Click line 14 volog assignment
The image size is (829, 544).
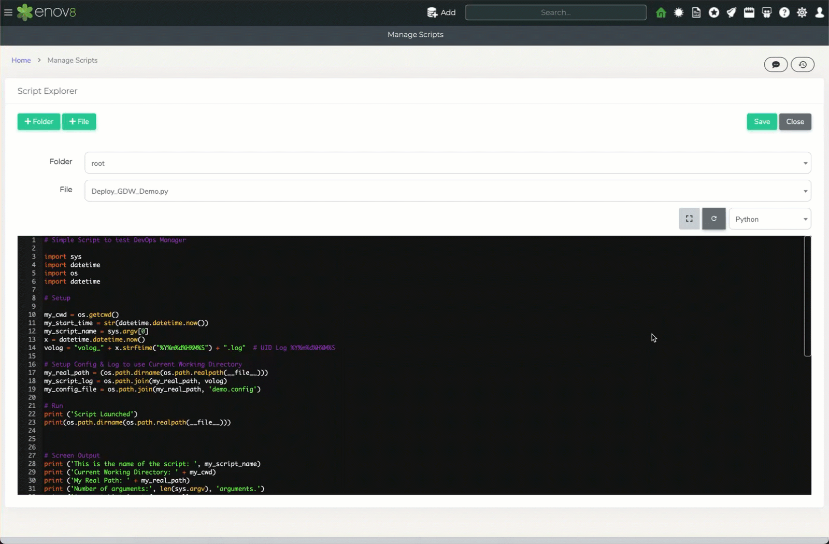190,348
